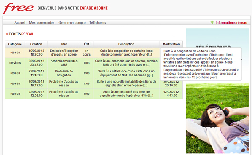Click description about congestion de certains liens

coord(126,53)
